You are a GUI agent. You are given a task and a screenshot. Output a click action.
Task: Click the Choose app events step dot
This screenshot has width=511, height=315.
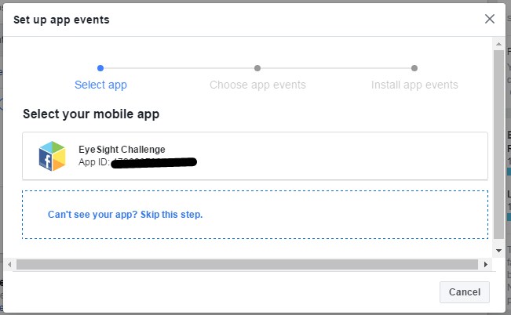pyautogui.click(x=257, y=68)
